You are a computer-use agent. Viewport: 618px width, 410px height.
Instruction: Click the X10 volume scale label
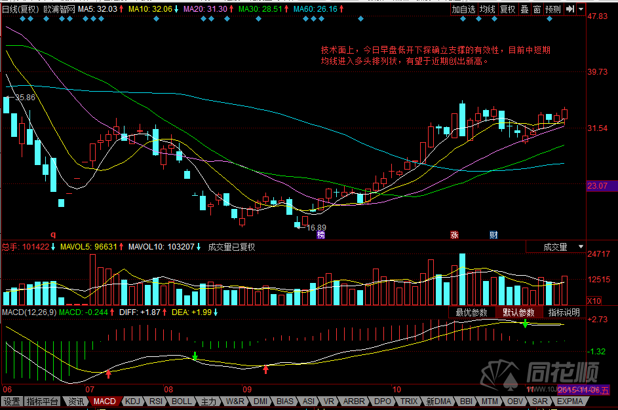[x=594, y=300]
